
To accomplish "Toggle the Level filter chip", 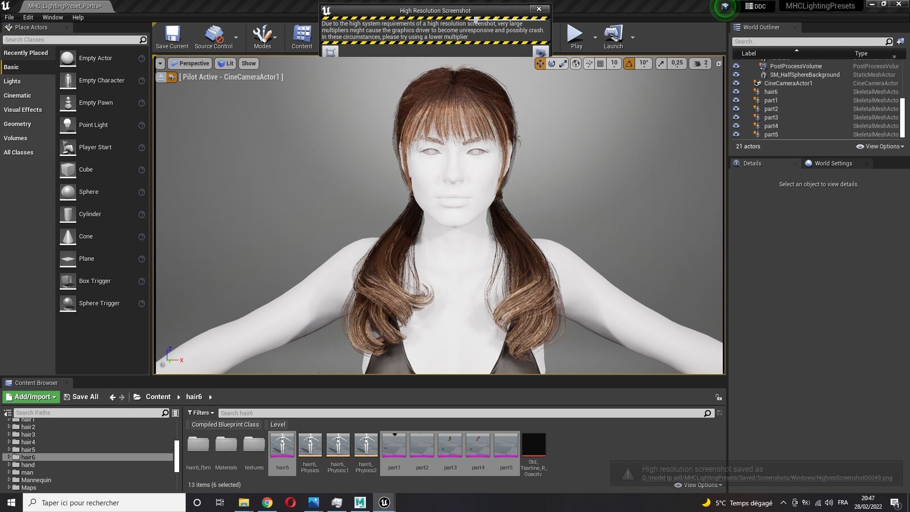I will [x=278, y=425].
